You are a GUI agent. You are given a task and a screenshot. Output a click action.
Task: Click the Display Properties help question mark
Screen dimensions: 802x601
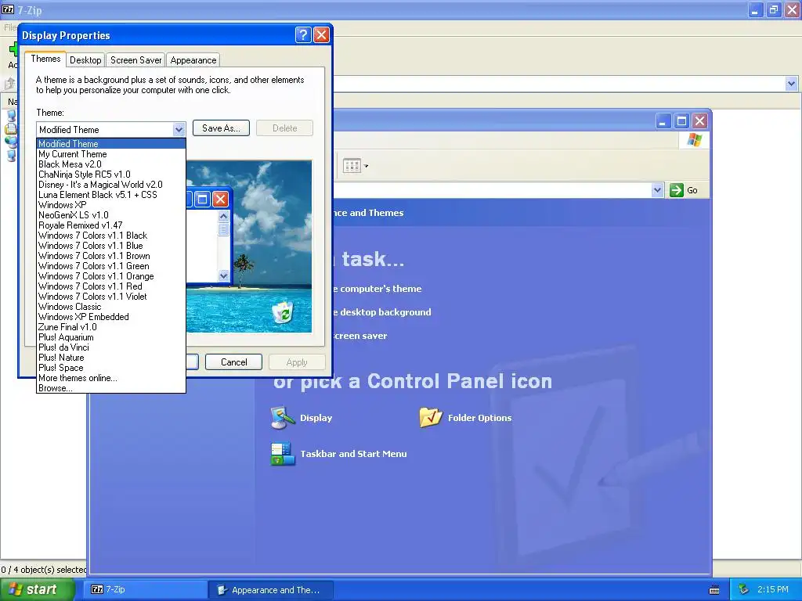[303, 34]
